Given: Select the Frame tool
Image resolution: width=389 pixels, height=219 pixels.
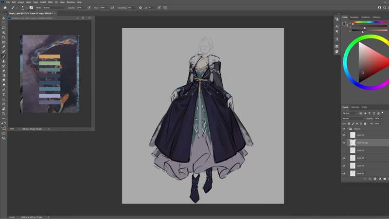Looking at the screenshot, I should coord(3,42).
